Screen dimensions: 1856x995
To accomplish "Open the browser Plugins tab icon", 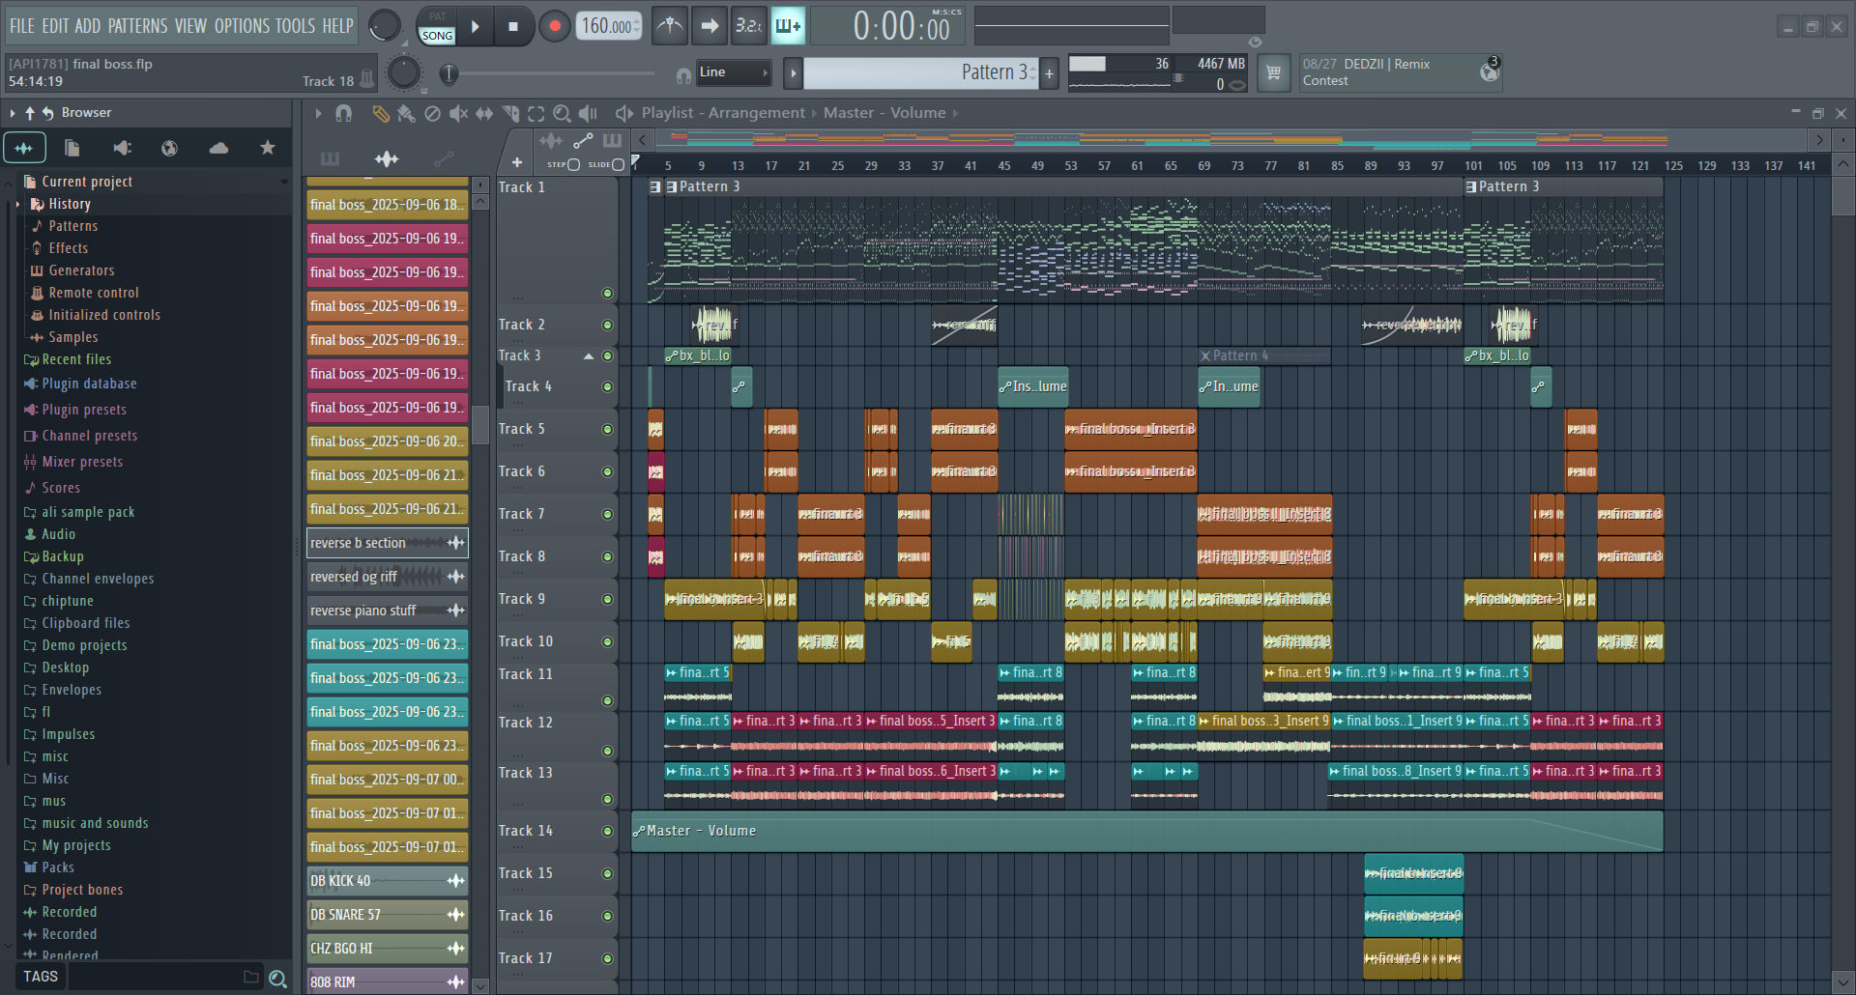I will pyautogui.click(x=122, y=148).
